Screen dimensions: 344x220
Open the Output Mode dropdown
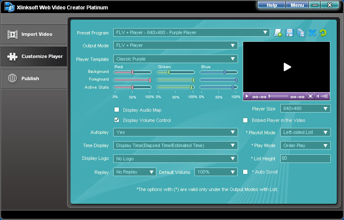pyautogui.click(x=176, y=45)
